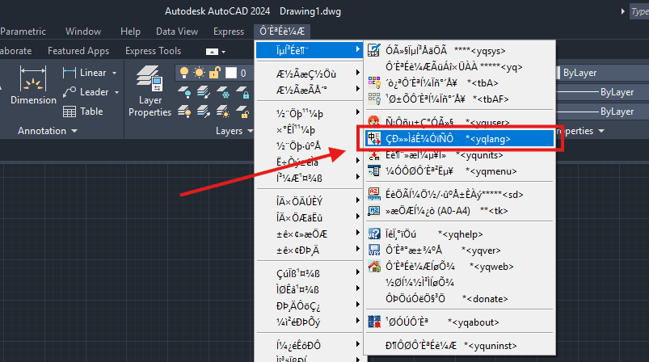The width and height of the screenshot is (649, 362).
Task: Click the layer Unlock open-padlock icon
Action: (x=243, y=112)
